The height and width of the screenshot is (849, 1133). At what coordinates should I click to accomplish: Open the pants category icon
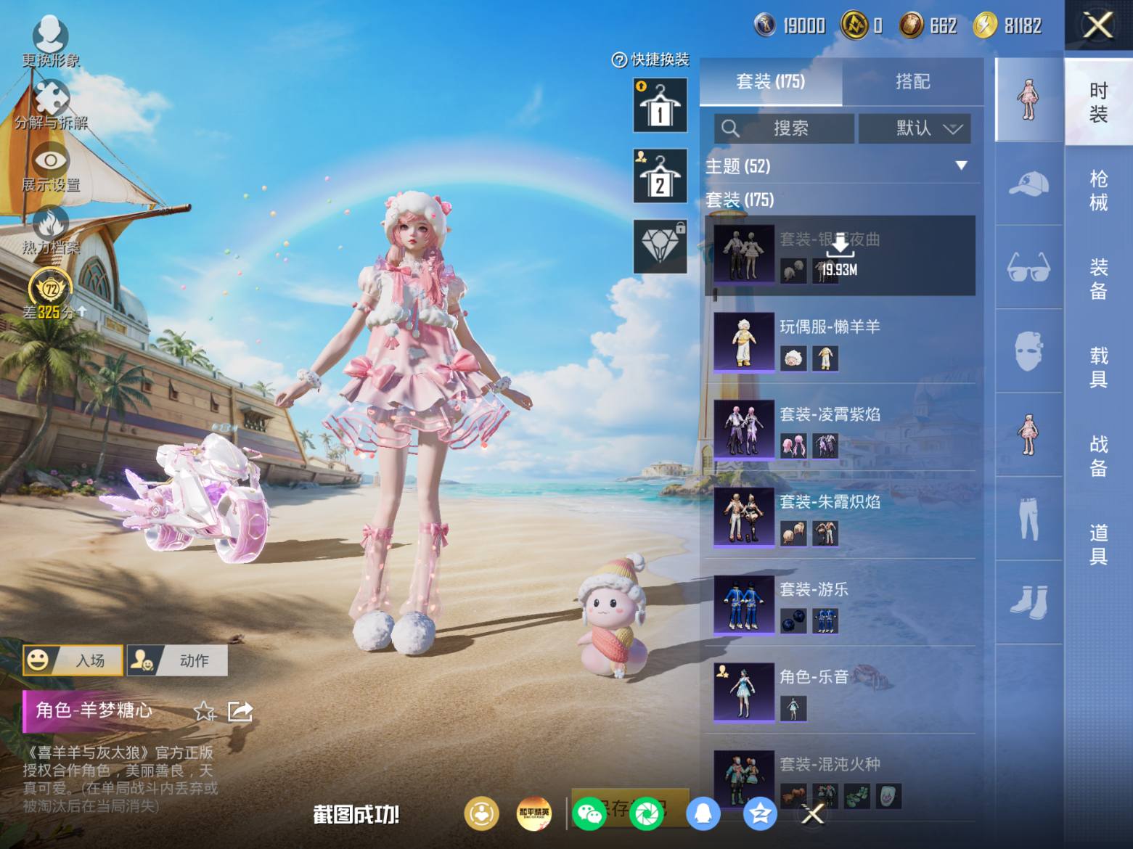1028,518
